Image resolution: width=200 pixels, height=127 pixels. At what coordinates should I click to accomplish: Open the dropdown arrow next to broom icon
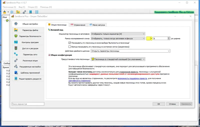pos(8,12)
